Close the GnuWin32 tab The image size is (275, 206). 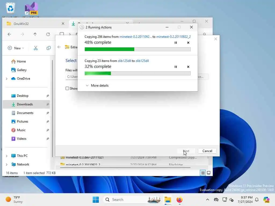tap(63, 24)
